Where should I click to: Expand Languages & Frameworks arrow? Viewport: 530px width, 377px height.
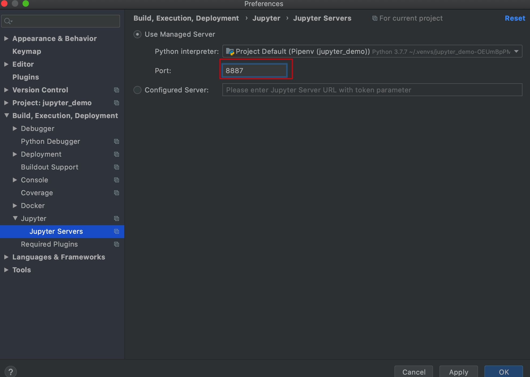coord(6,257)
